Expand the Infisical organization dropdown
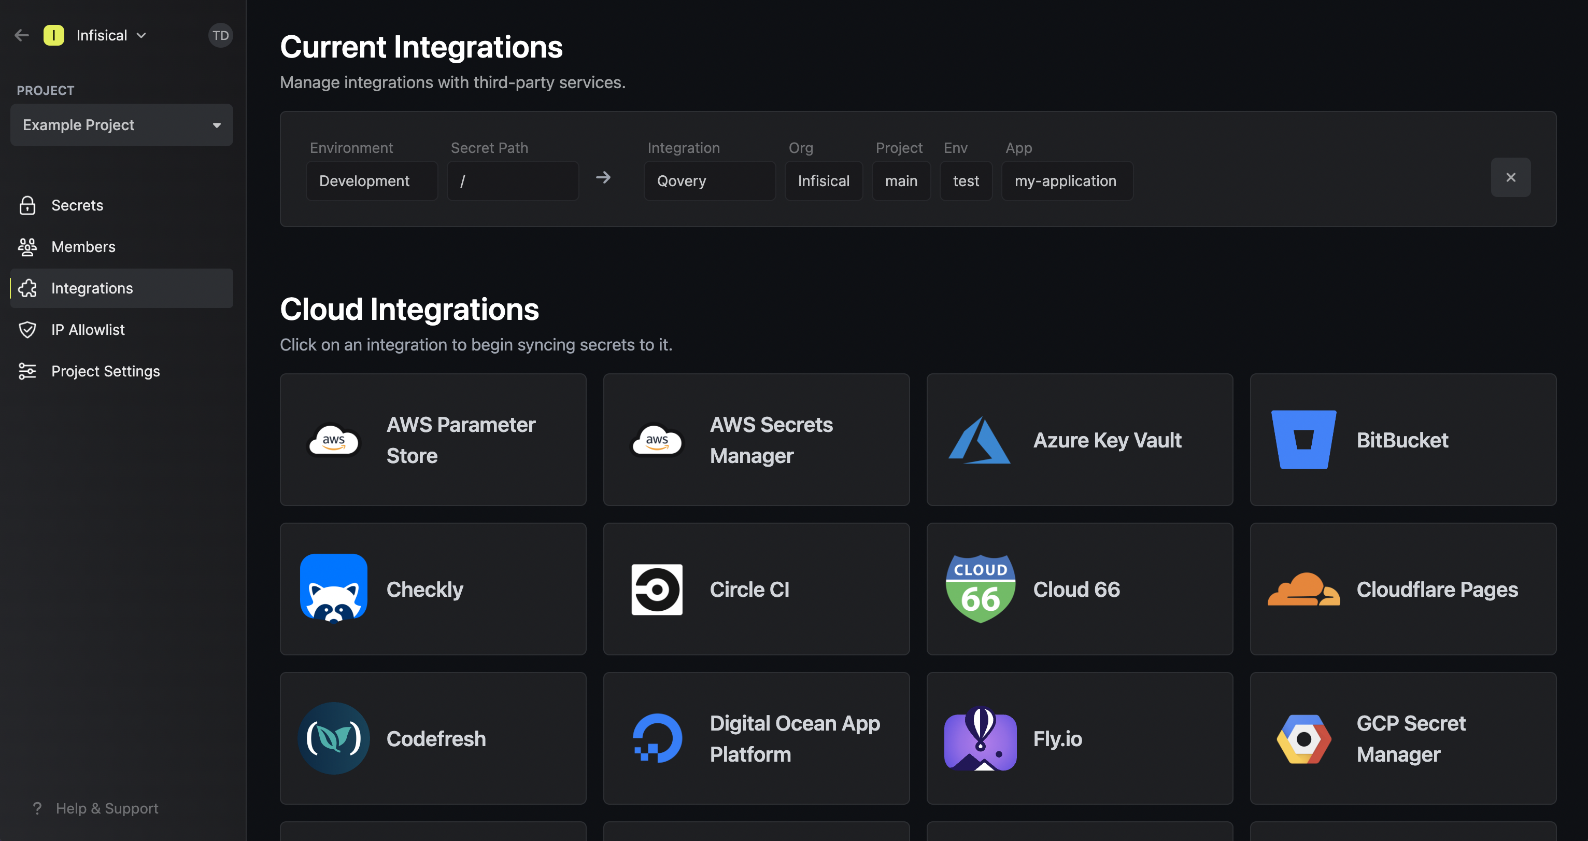The image size is (1588, 841). pyautogui.click(x=111, y=35)
